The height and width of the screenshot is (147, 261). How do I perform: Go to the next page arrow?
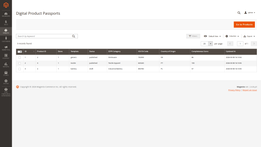254,44
